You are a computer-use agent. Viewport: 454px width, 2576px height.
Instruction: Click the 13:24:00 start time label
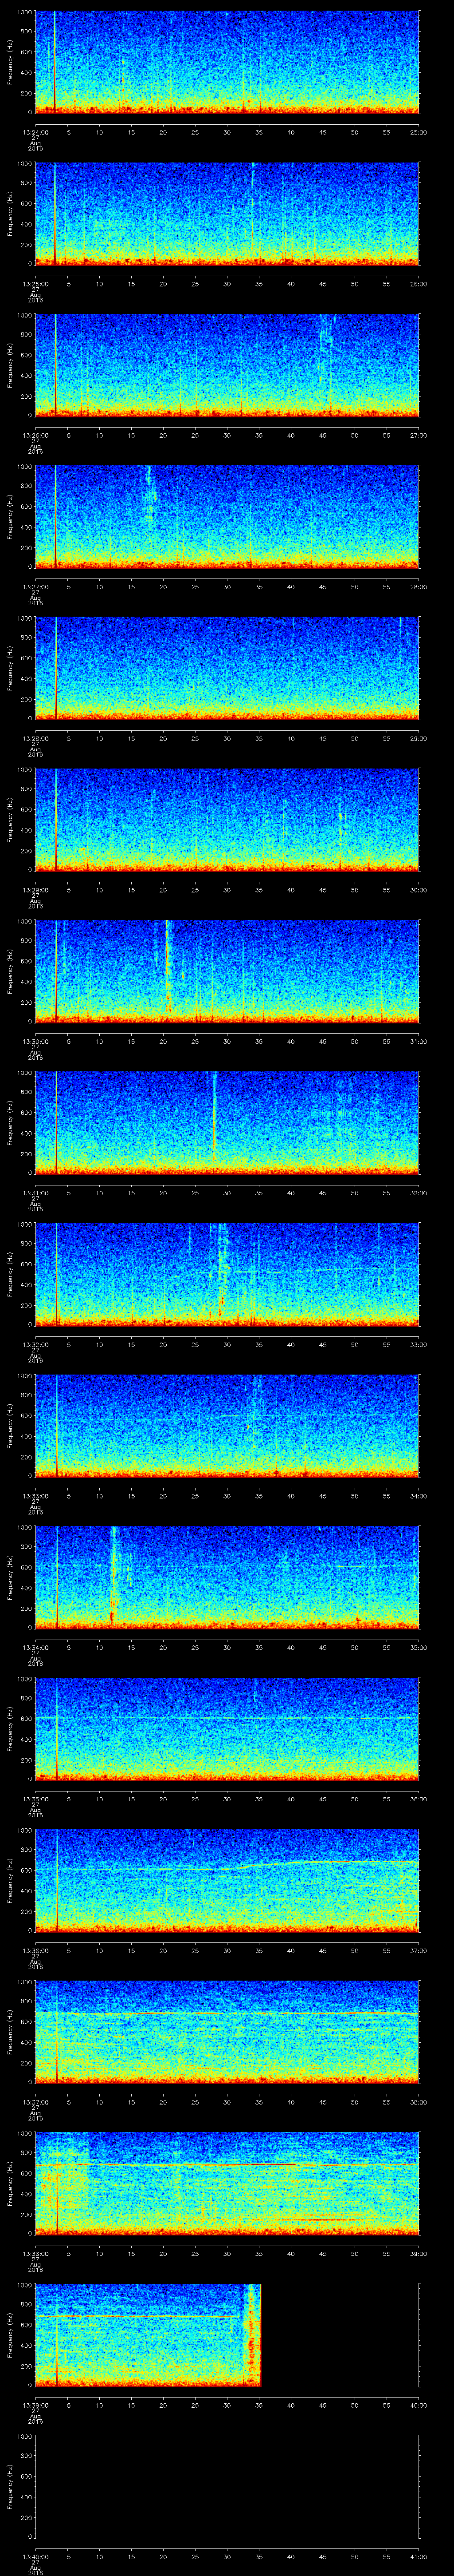(x=36, y=132)
